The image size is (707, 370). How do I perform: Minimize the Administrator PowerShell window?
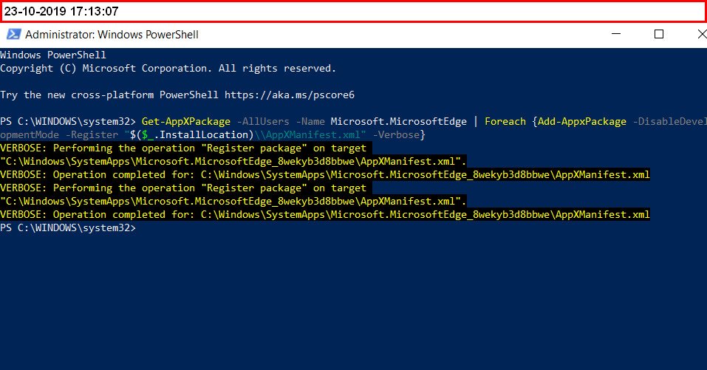coord(616,34)
